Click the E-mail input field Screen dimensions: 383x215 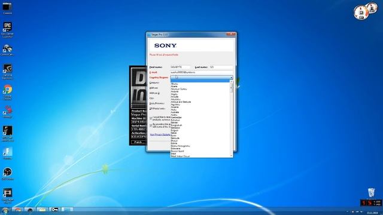(x=202, y=72)
